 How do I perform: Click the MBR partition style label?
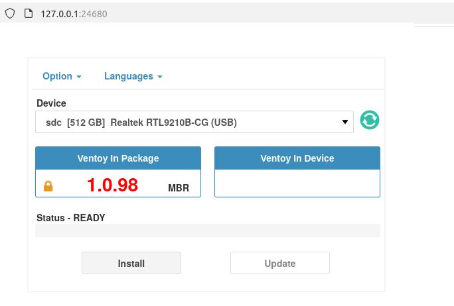point(179,188)
